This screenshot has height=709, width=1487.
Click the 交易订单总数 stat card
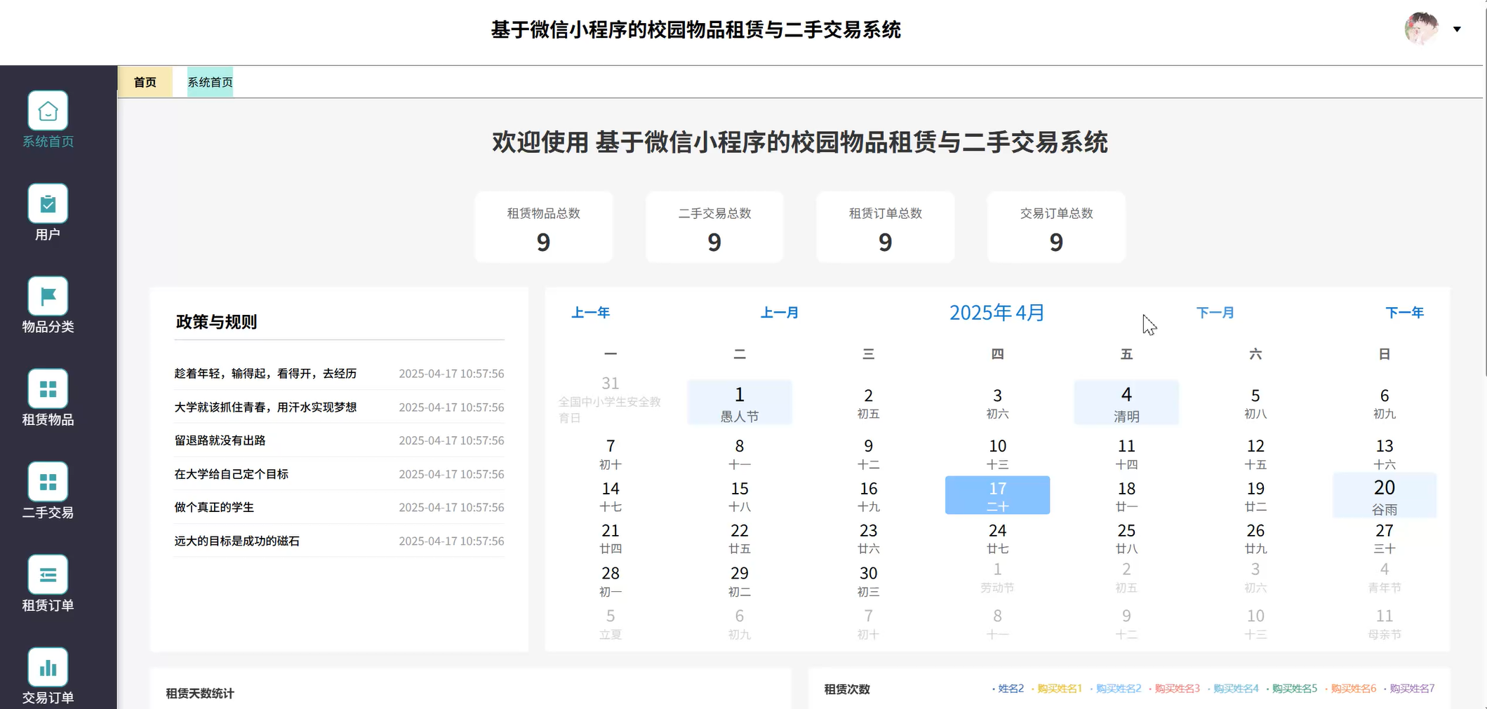point(1056,227)
